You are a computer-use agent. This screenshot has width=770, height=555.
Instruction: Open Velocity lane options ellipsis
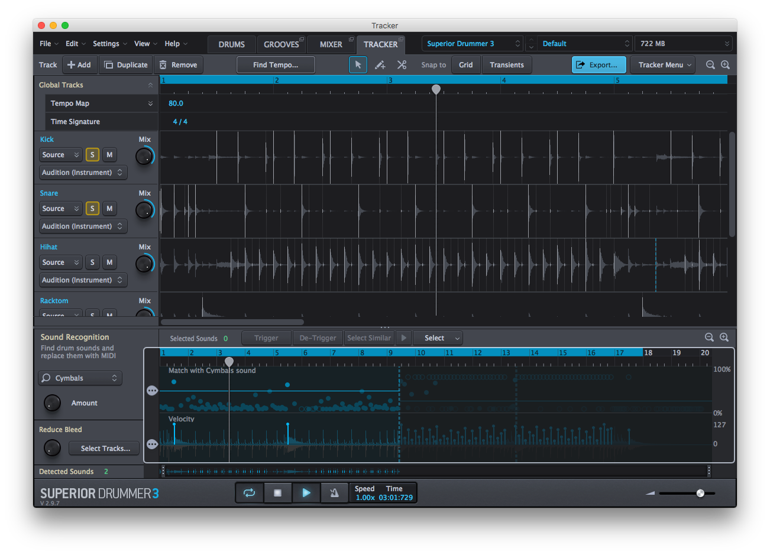click(x=152, y=444)
